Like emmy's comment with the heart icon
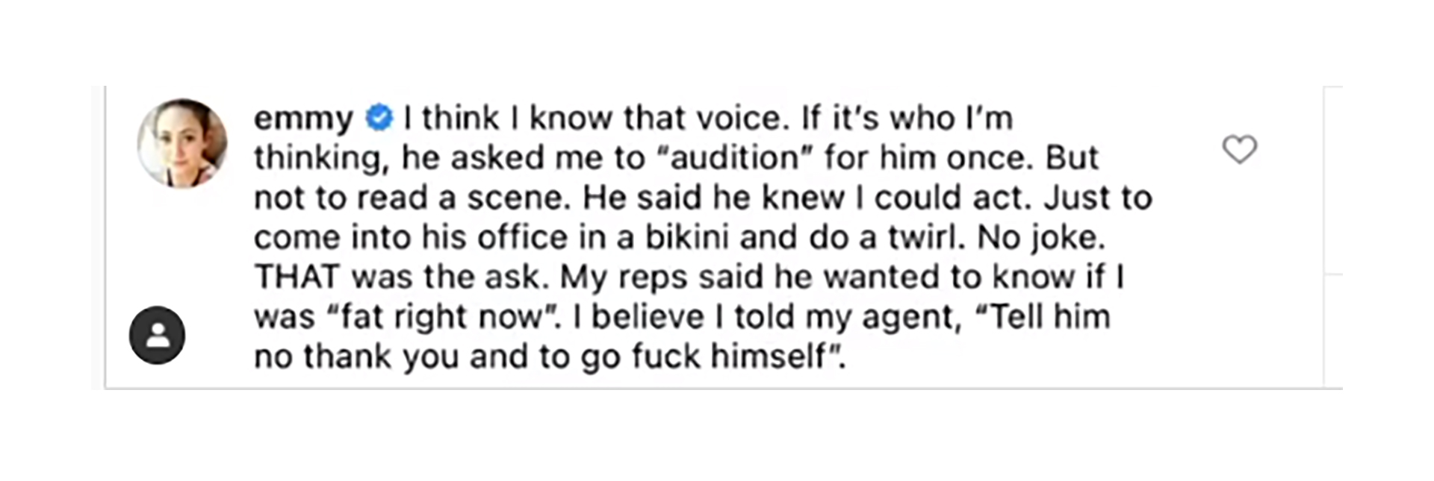Image resolution: width=1434 pixels, height=481 pixels. 1239,149
